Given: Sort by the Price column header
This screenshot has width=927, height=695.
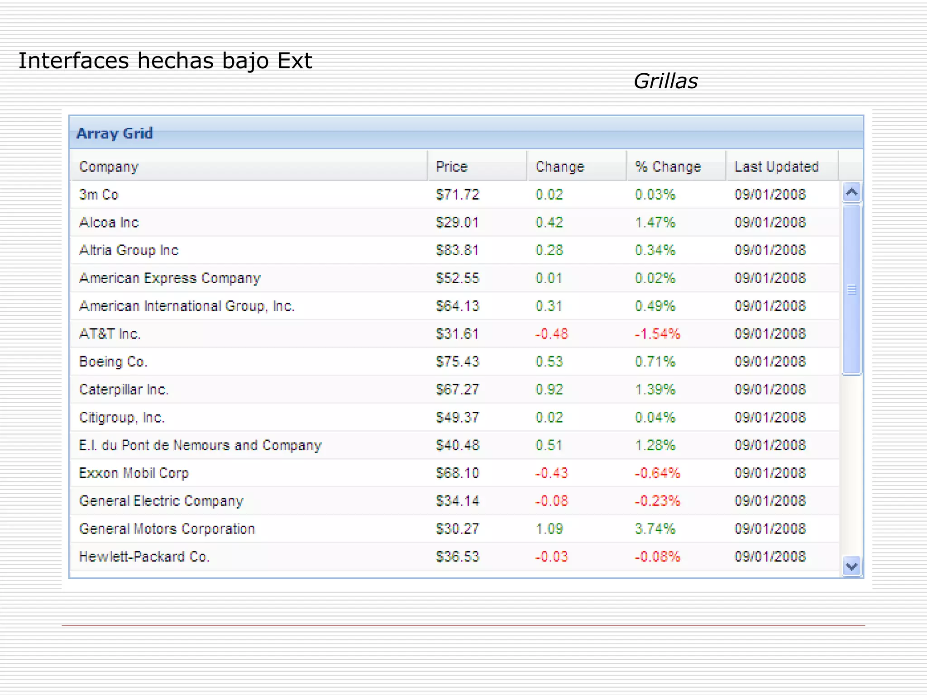Looking at the screenshot, I should (x=477, y=167).
